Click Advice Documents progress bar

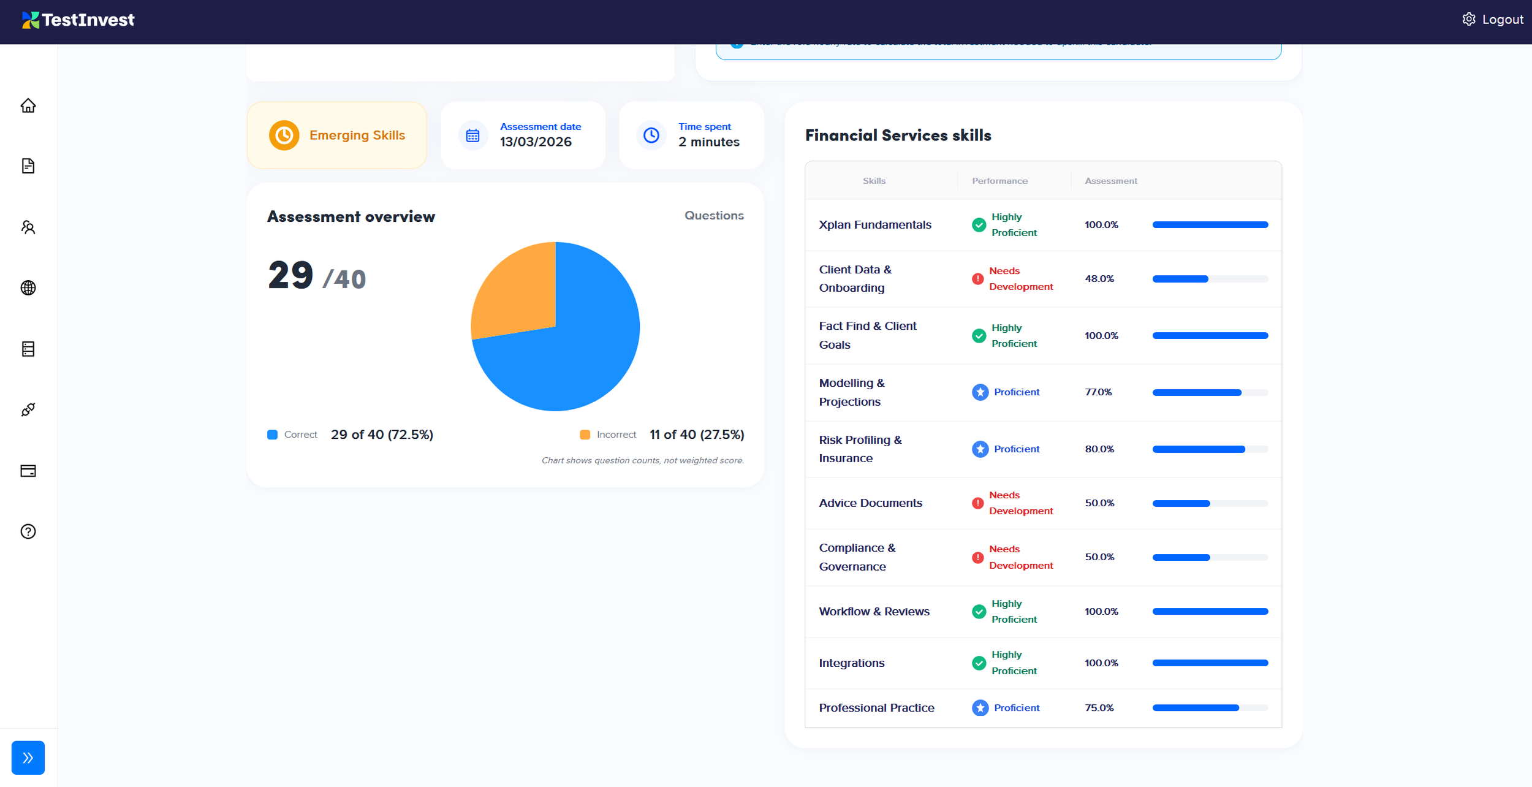coord(1210,503)
